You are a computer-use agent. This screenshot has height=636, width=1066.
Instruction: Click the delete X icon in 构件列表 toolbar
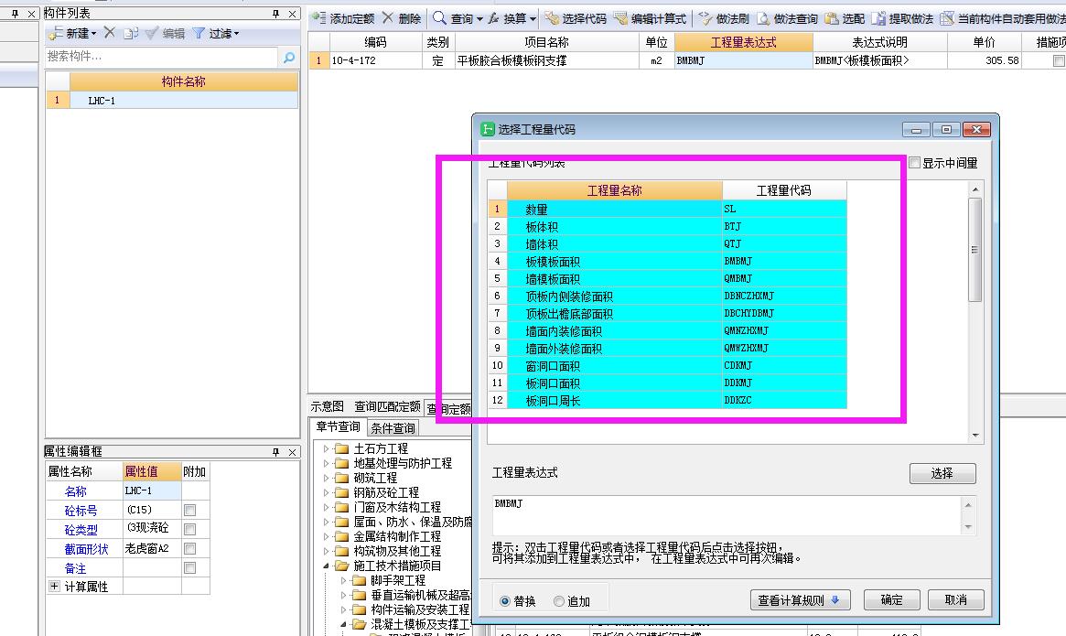click(110, 33)
